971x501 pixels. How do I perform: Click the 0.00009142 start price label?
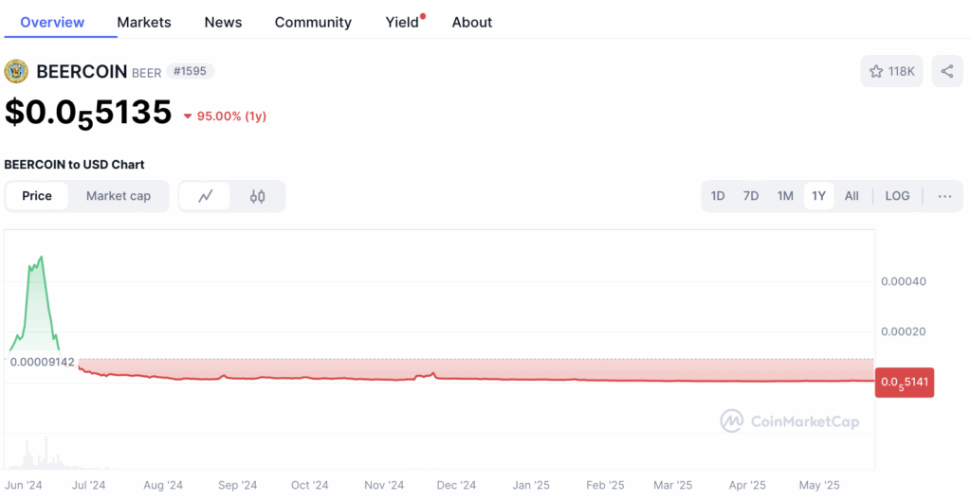(x=42, y=362)
